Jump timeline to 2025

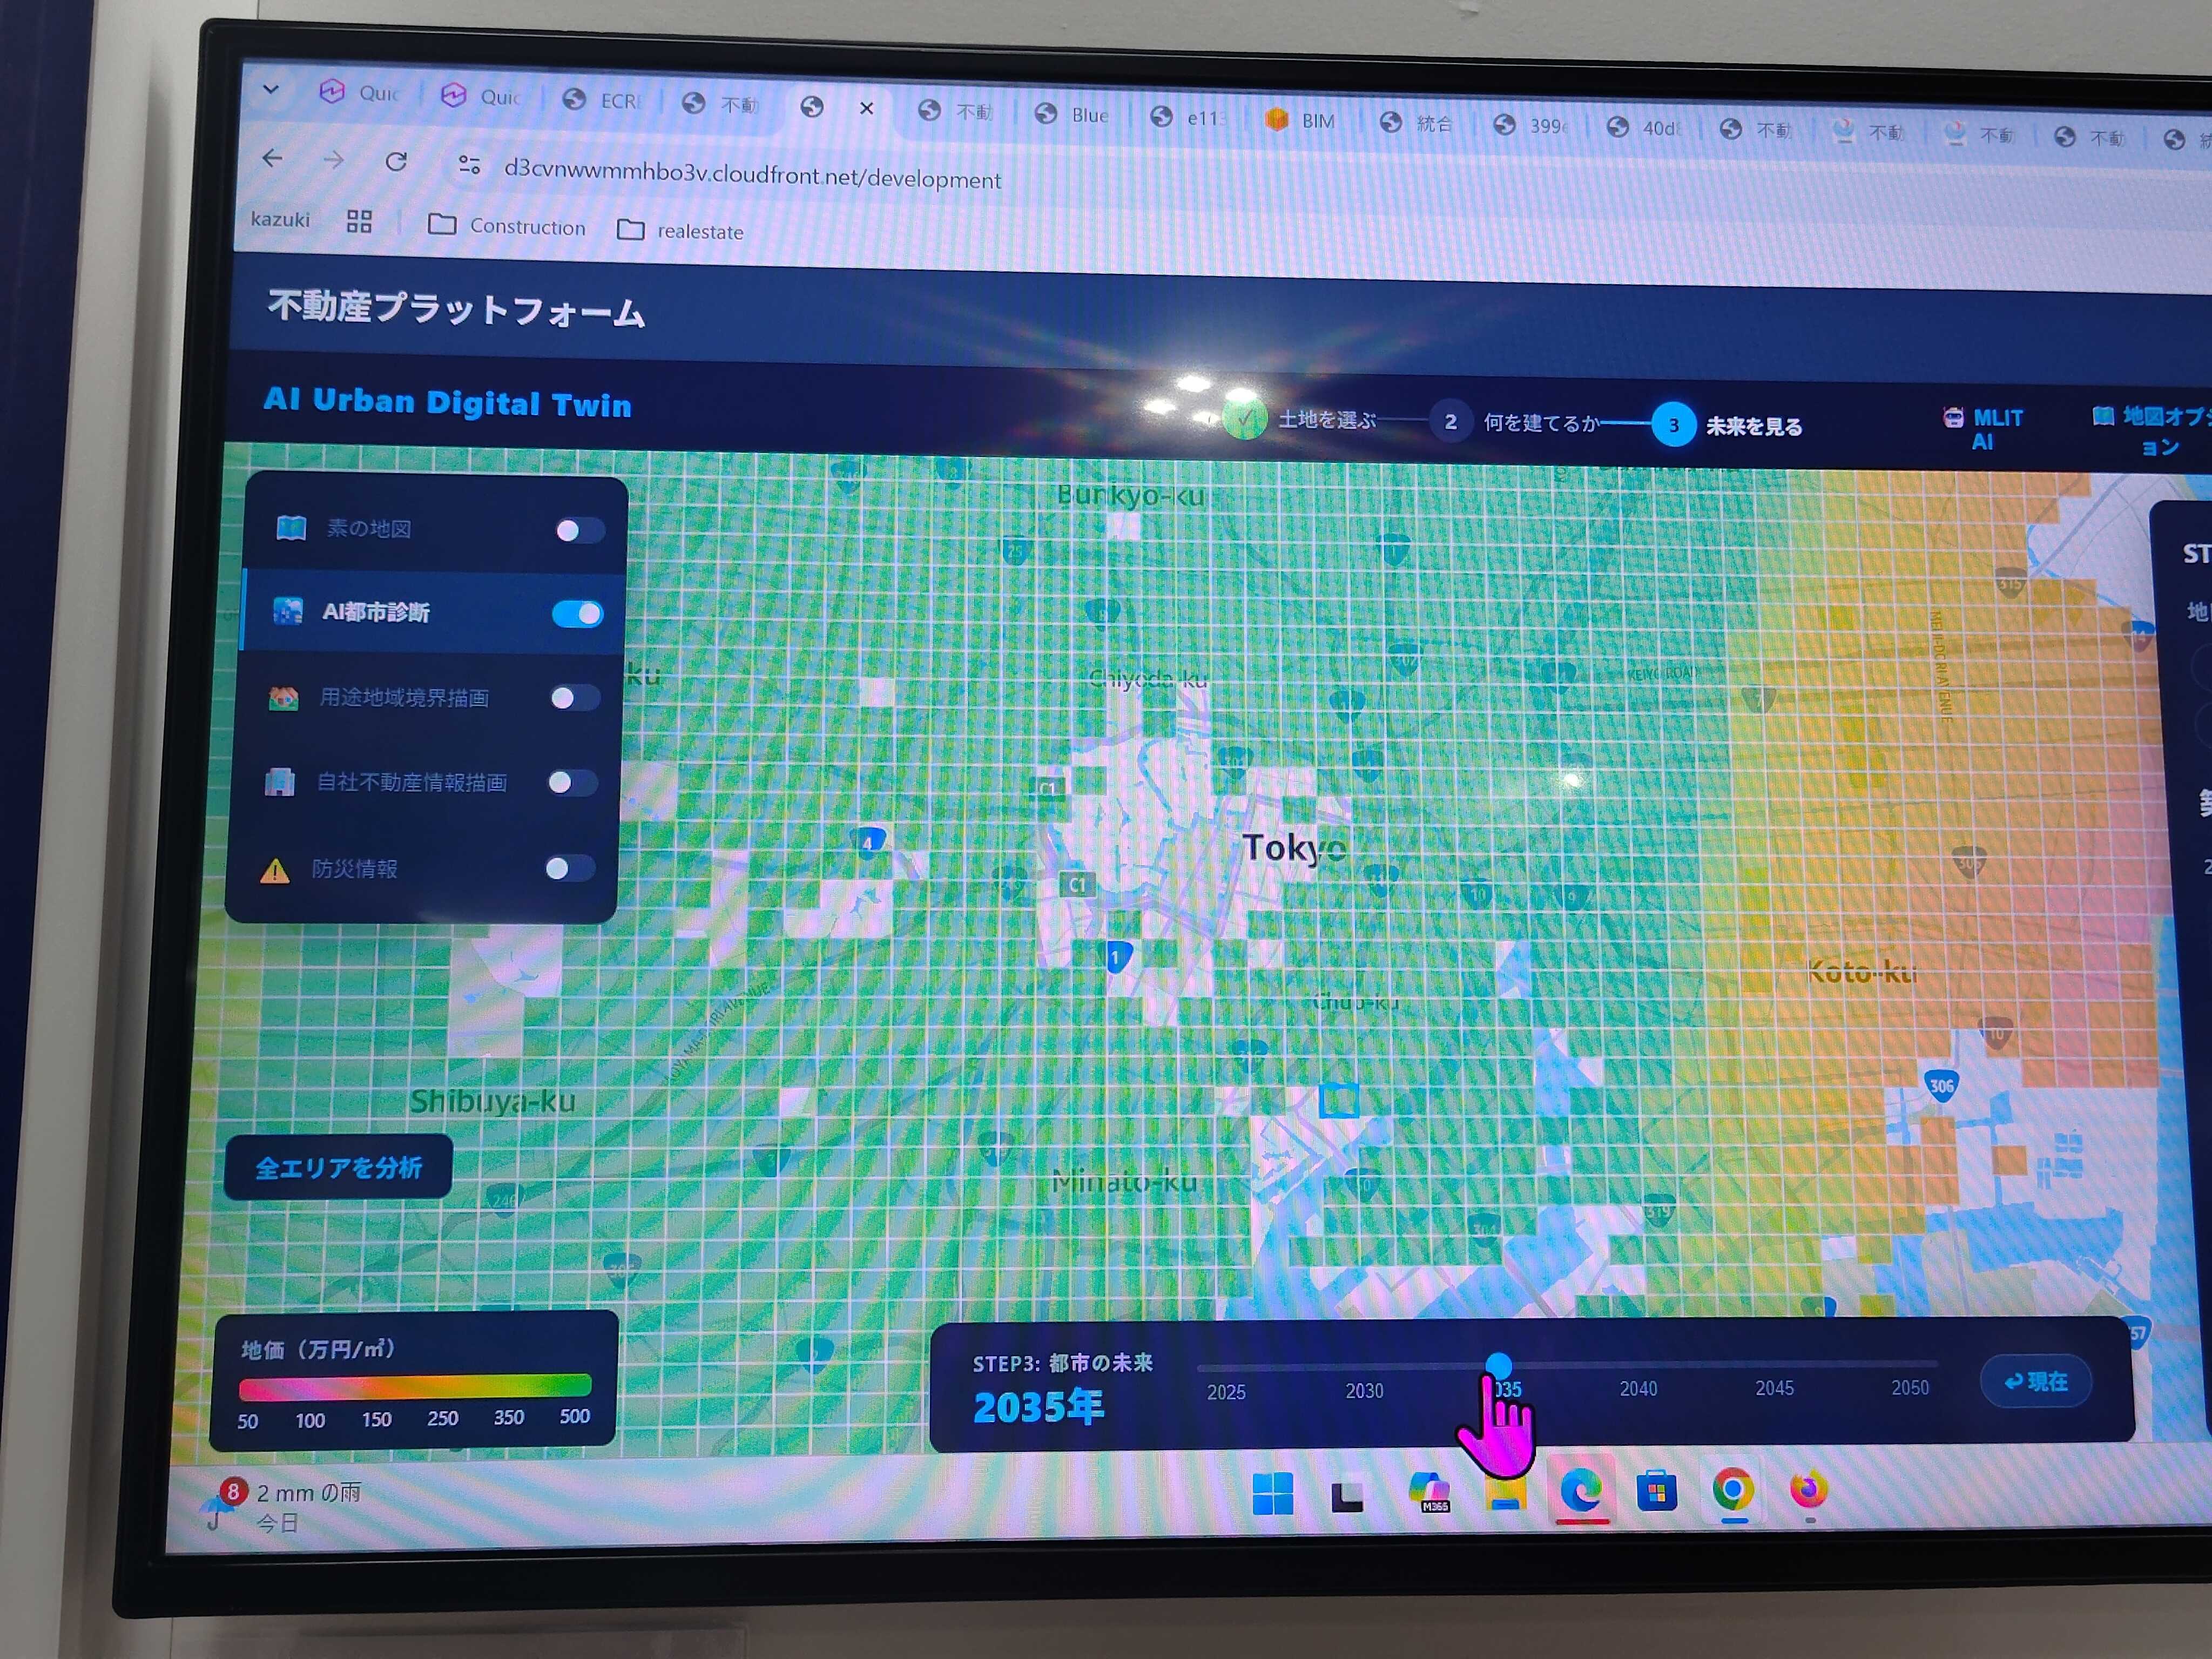point(1226,1392)
